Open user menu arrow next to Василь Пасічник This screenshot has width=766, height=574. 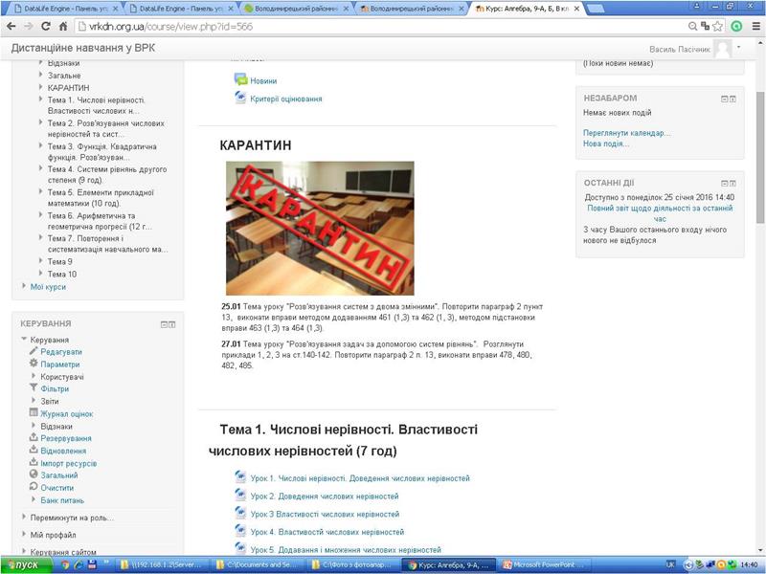click(738, 47)
